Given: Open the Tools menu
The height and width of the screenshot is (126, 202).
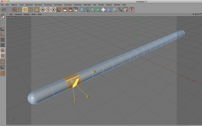Looking at the screenshot, I should [x=21, y=5].
